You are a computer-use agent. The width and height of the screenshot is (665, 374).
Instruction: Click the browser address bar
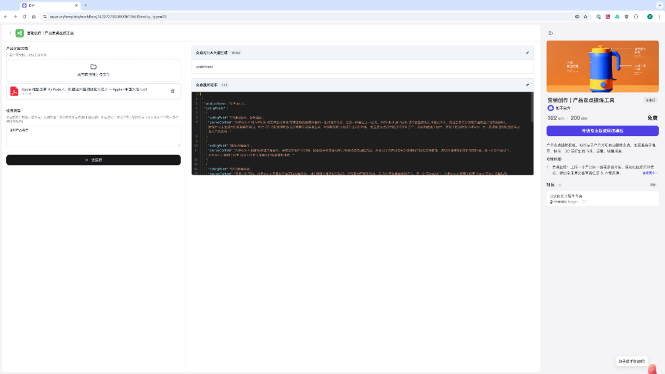tap(310, 17)
